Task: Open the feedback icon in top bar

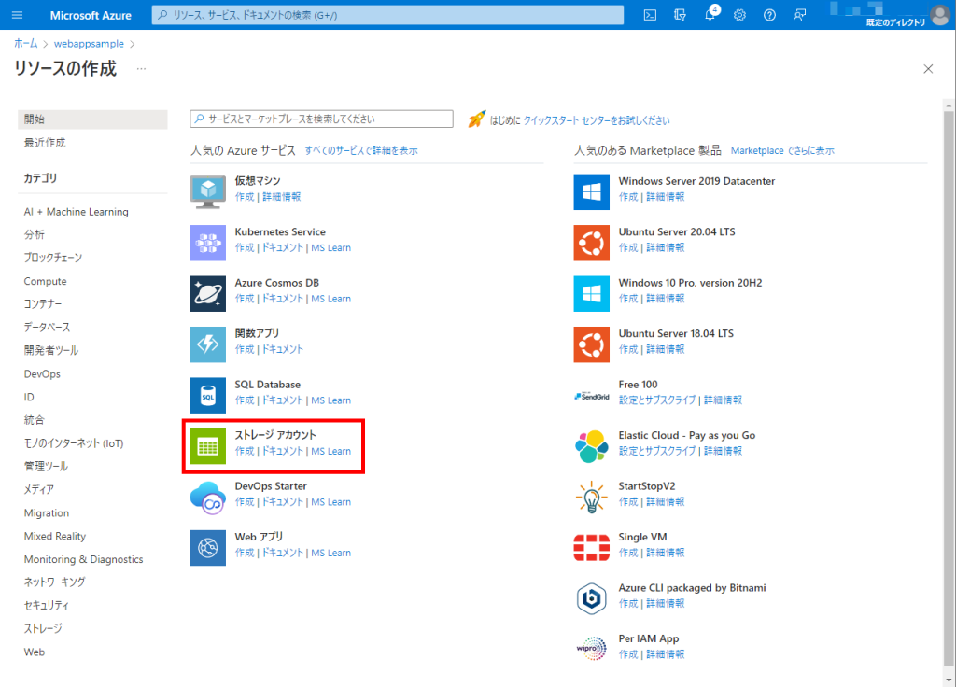Action: pyautogui.click(x=799, y=15)
